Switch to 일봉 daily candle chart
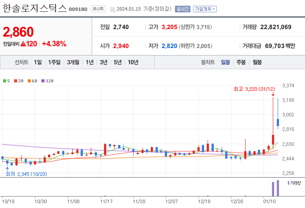This screenshot has width=305, height=208. 225,62
